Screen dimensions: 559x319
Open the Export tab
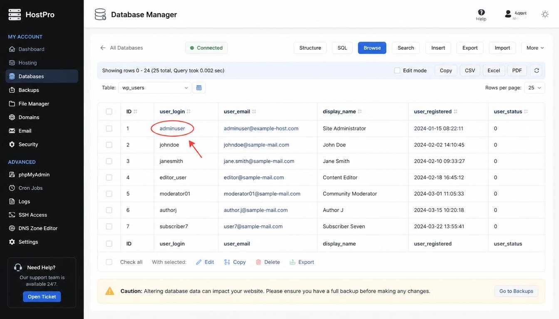[x=470, y=48]
